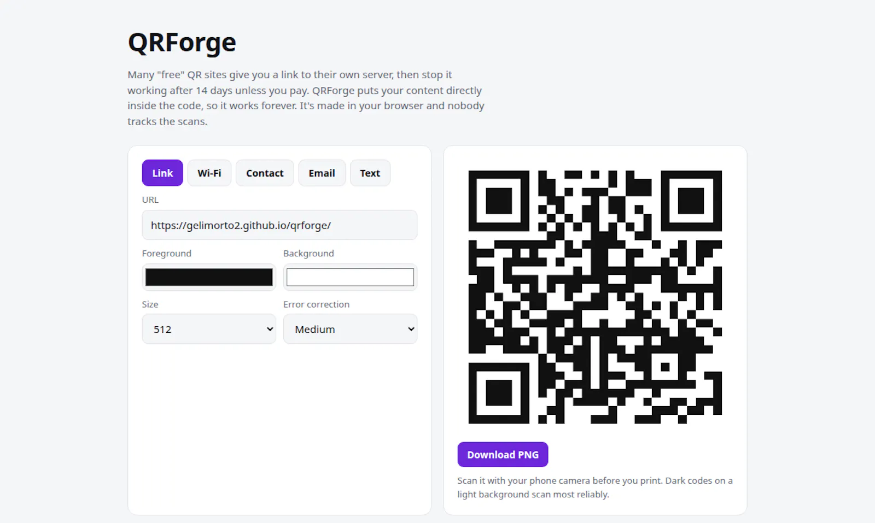Choose the Email tab
The image size is (875, 523).
pos(322,173)
